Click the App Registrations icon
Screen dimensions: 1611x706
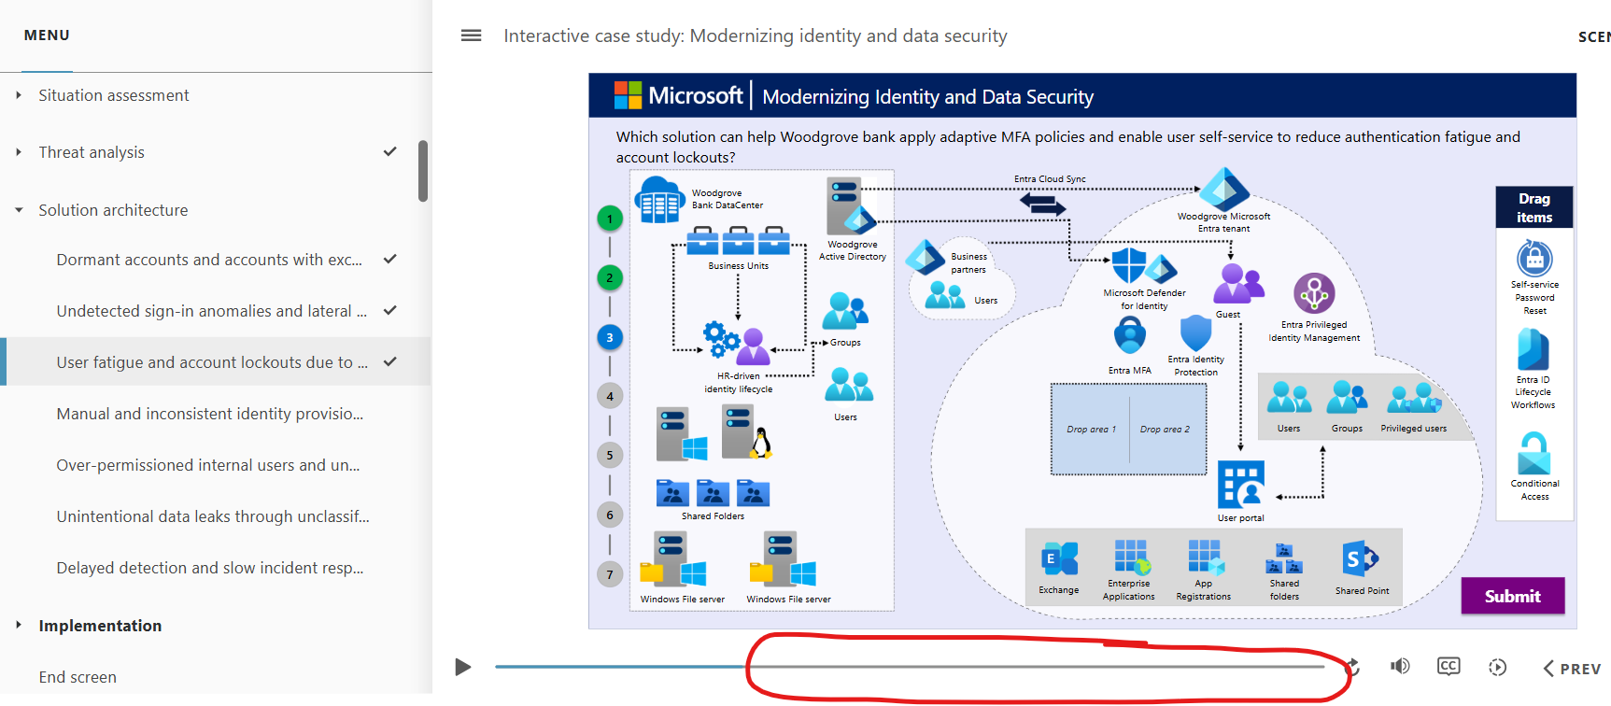[x=1205, y=557]
